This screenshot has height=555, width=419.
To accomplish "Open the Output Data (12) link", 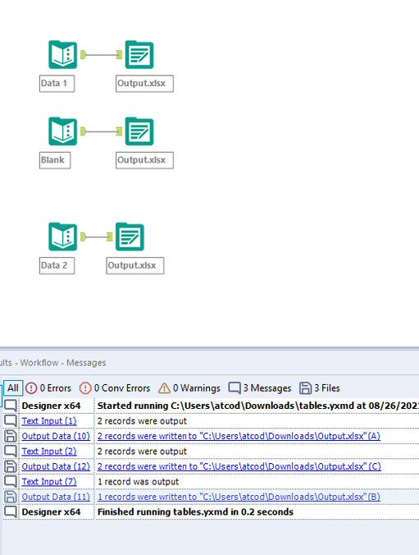I will pyautogui.click(x=56, y=466).
